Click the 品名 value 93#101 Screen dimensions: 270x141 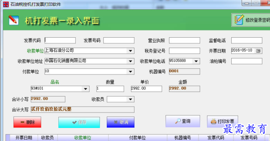37,88
